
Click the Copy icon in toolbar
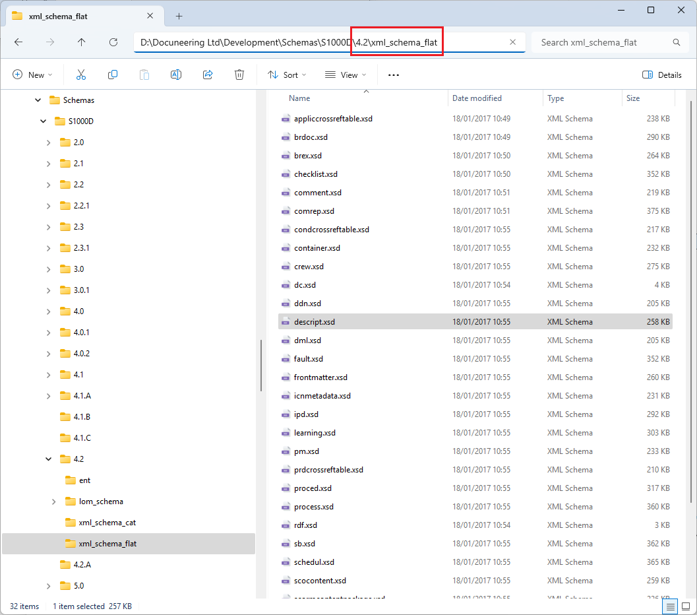click(x=113, y=75)
